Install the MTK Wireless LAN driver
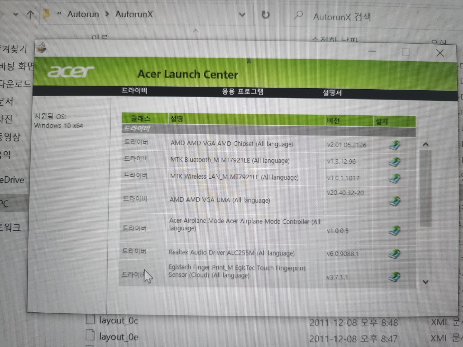 (395, 178)
